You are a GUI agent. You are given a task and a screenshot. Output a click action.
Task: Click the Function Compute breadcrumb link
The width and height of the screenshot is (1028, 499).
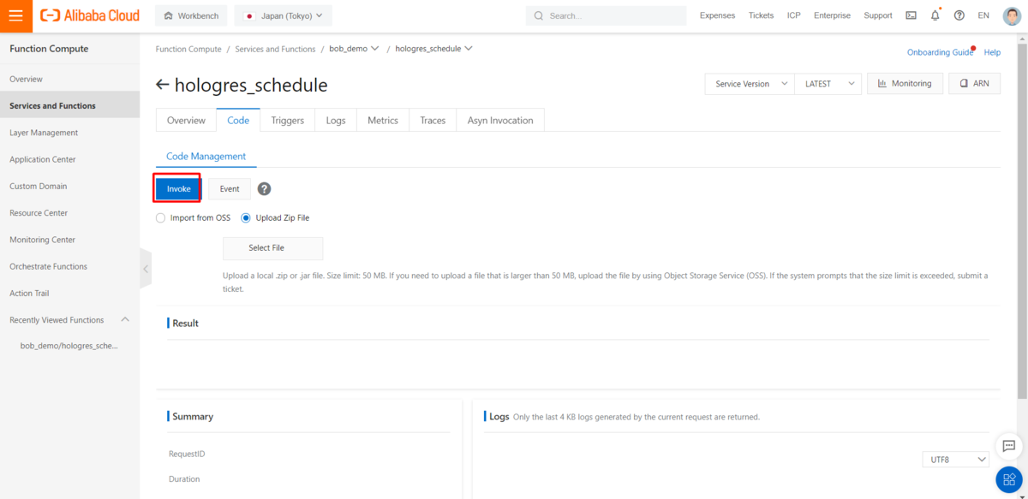pos(188,49)
